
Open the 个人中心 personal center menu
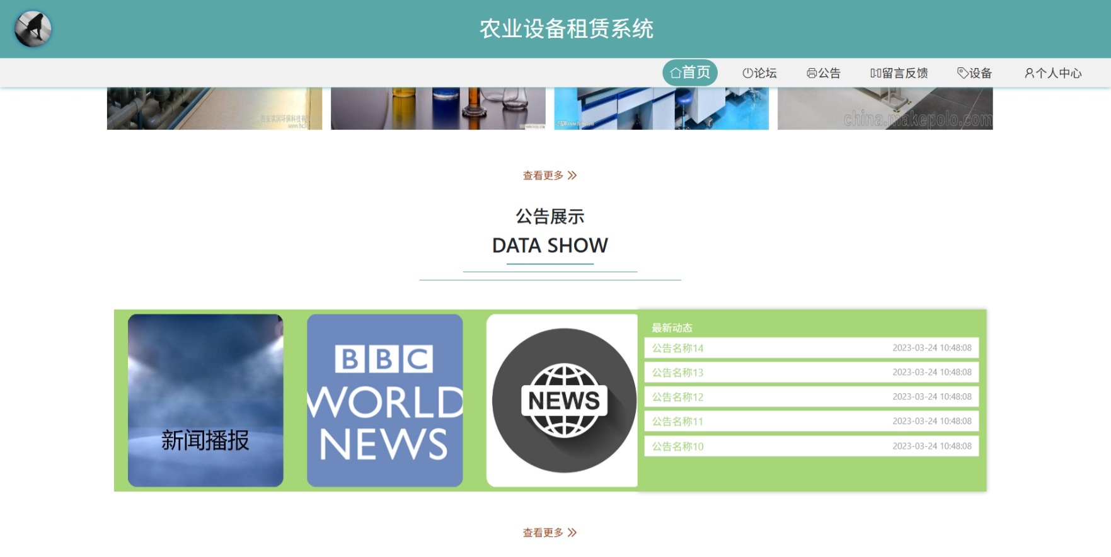coord(1053,73)
